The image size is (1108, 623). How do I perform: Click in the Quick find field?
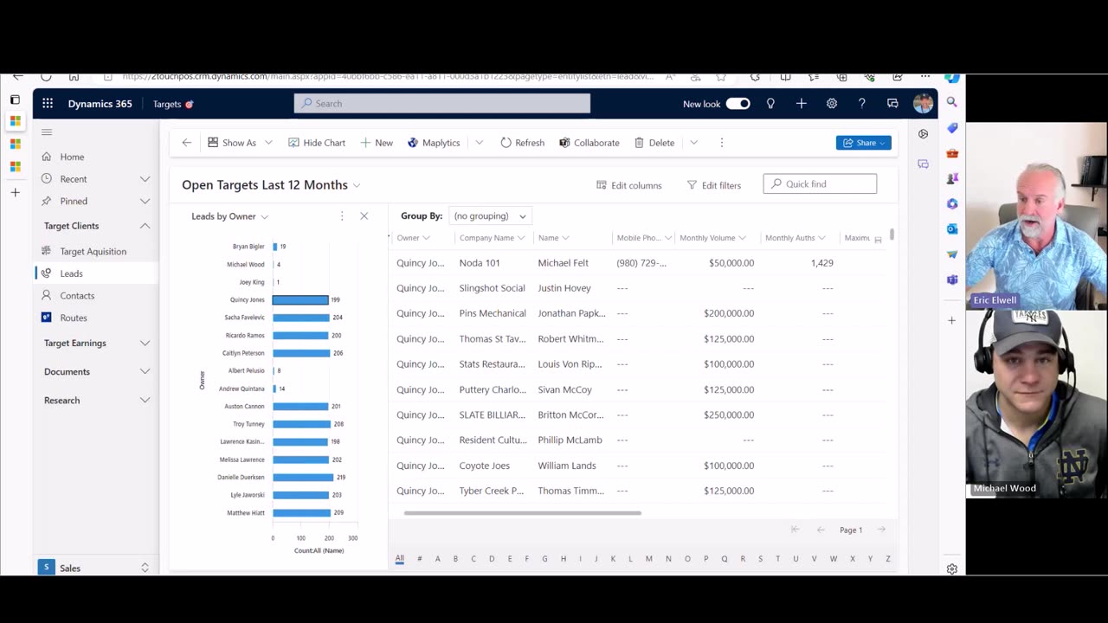[820, 183]
